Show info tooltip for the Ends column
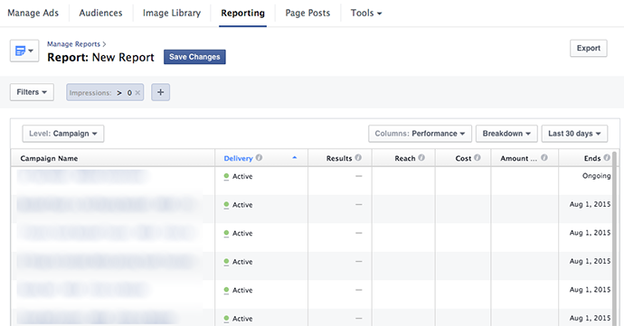This screenshot has width=624, height=326. pyautogui.click(x=607, y=158)
